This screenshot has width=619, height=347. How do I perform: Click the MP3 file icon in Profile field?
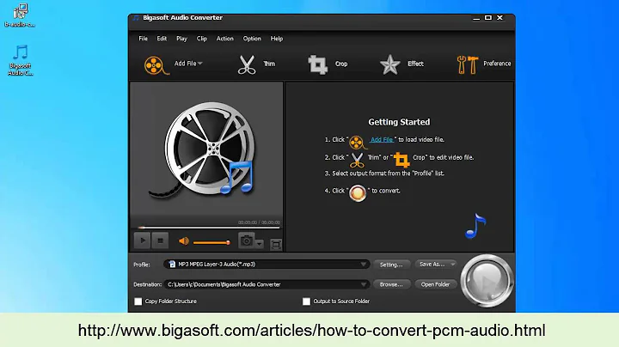coord(172,265)
